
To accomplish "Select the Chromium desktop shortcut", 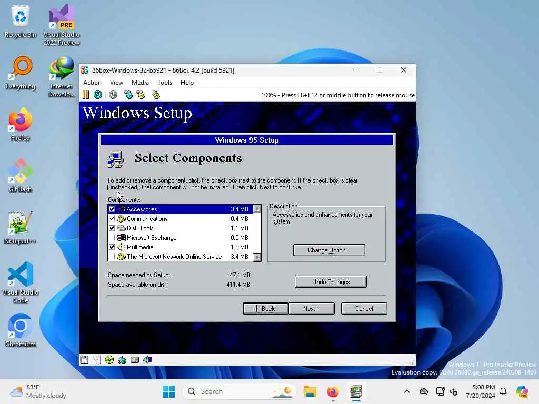I will click(x=21, y=330).
